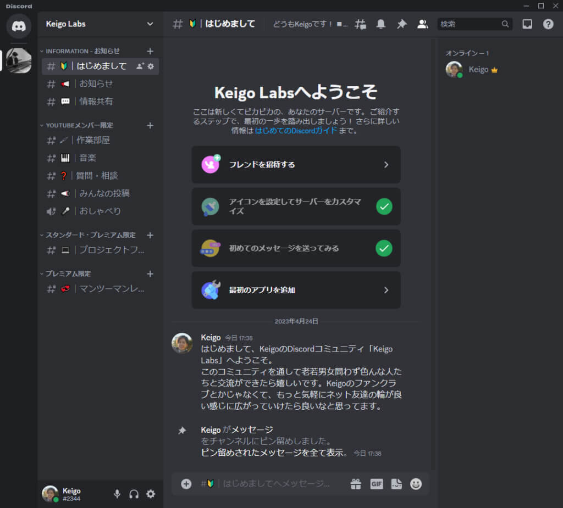This screenshot has width=563, height=508.
Task: Click the 検索 search field
Action: pyautogui.click(x=474, y=24)
